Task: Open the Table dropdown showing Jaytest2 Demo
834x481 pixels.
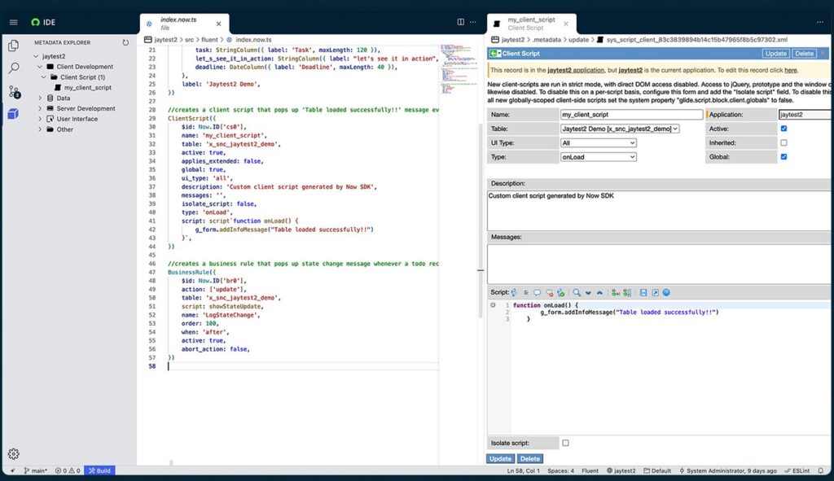Action: pos(620,129)
